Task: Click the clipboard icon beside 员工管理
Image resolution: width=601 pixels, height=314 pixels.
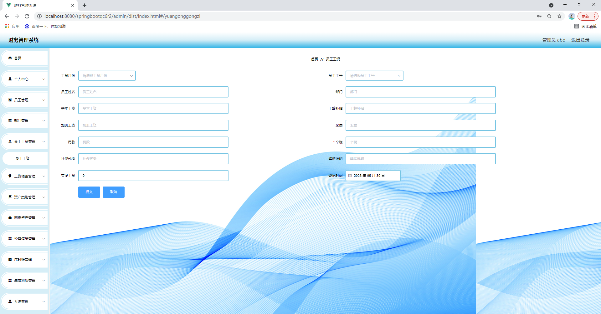Action: click(x=10, y=100)
